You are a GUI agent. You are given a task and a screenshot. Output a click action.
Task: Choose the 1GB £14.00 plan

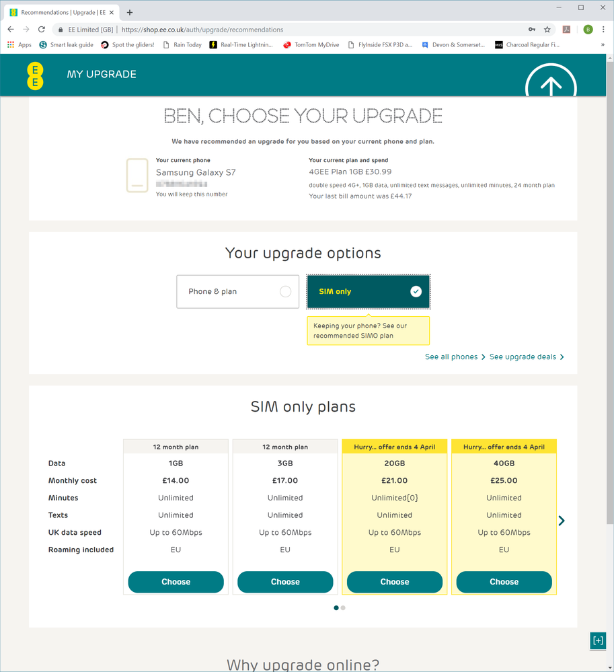[x=176, y=582]
